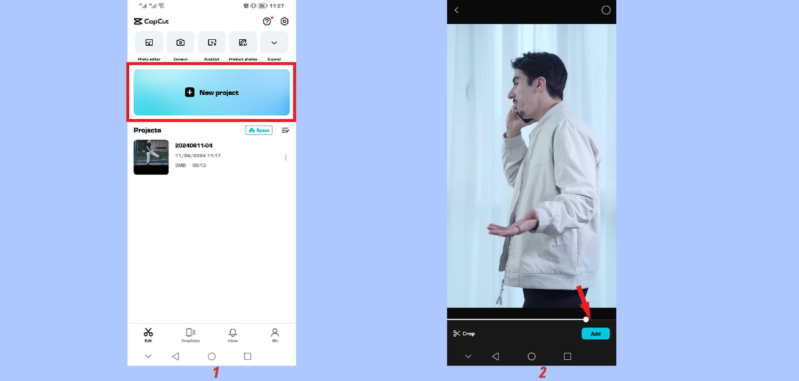
Task: Start a New project
Action: coord(212,92)
